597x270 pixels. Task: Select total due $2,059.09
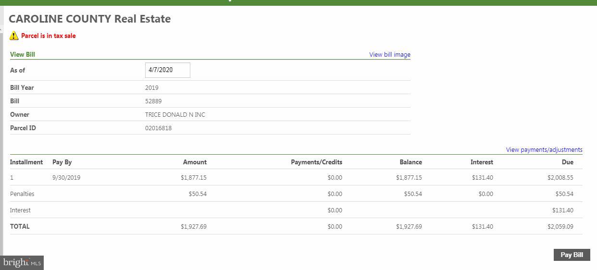[x=560, y=226]
